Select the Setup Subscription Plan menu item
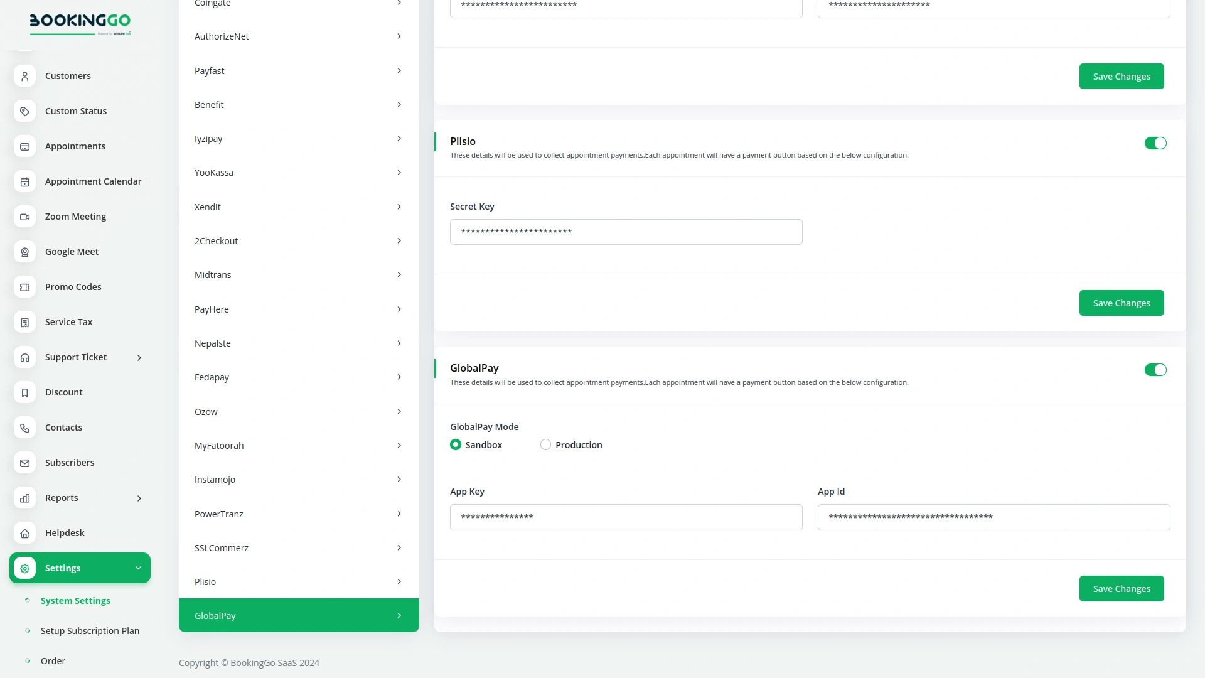The height and width of the screenshot is (678, 1205). pyautogui.click(x=90, y=631)
